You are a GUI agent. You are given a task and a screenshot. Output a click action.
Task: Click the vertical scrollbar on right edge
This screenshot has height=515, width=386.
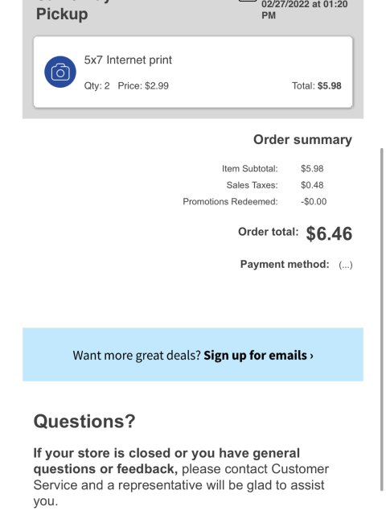382,319
